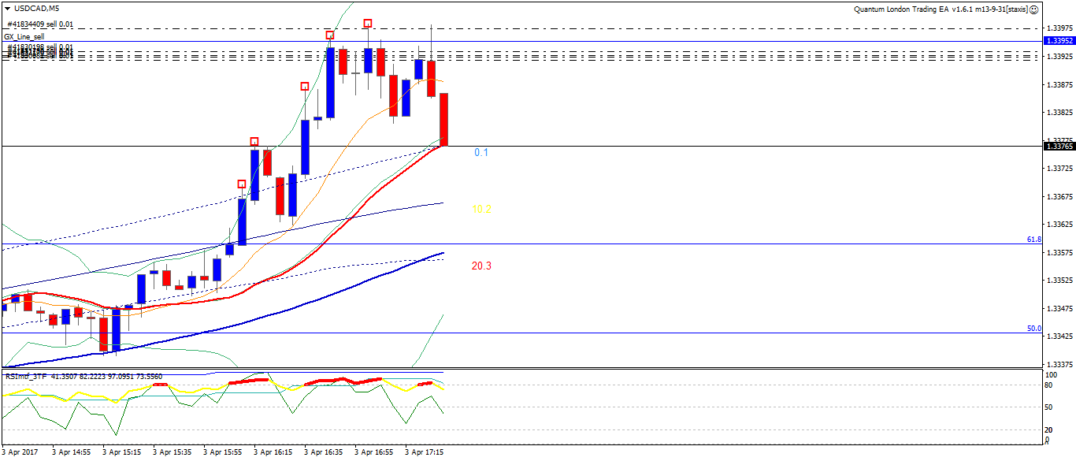Screen dimensions: 1076x461
Task: Click the 3 Apr 2017 date label
Action: pyautogui.click(x=21, y=453)
